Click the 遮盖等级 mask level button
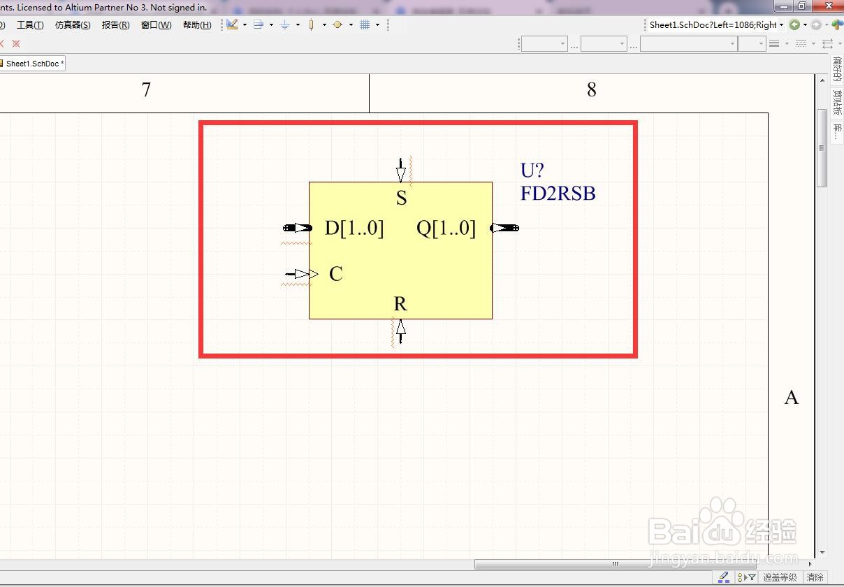Screen dimensions: 844x587 coord(780,578)
